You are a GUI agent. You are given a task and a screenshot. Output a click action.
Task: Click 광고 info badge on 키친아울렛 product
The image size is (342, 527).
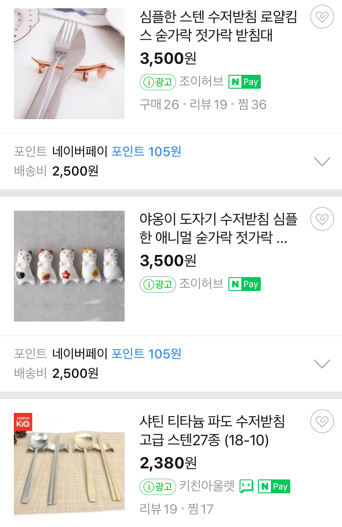(158, 486)
